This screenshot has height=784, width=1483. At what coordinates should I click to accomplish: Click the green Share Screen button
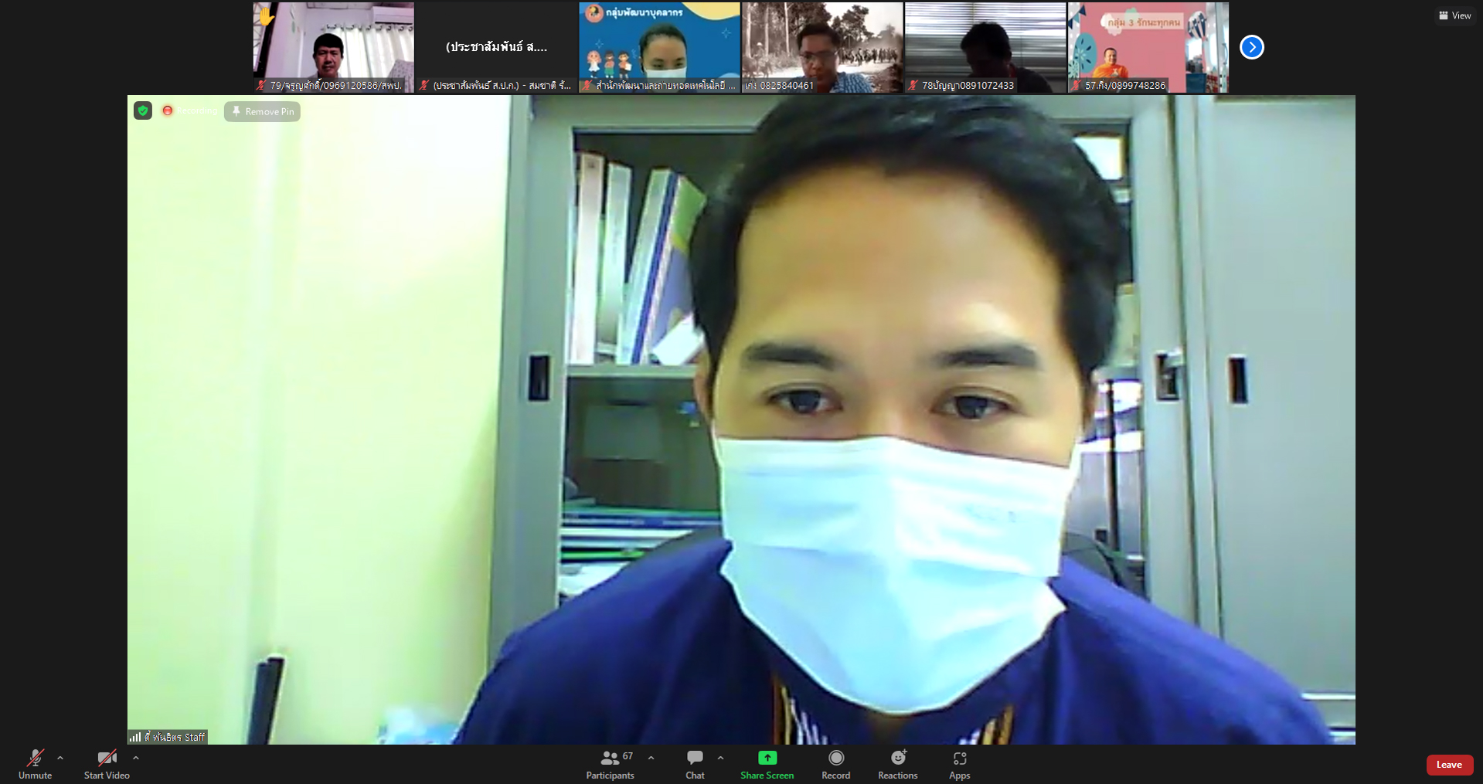[767, 765]
